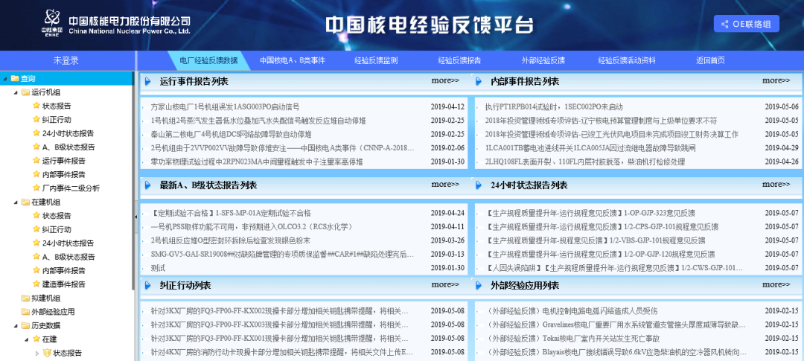Open （外部经验反馈）电机控制电路电弧闪络造成人员受伤
This screenshot has height=361, width=804.
click(x=571, y=311)
